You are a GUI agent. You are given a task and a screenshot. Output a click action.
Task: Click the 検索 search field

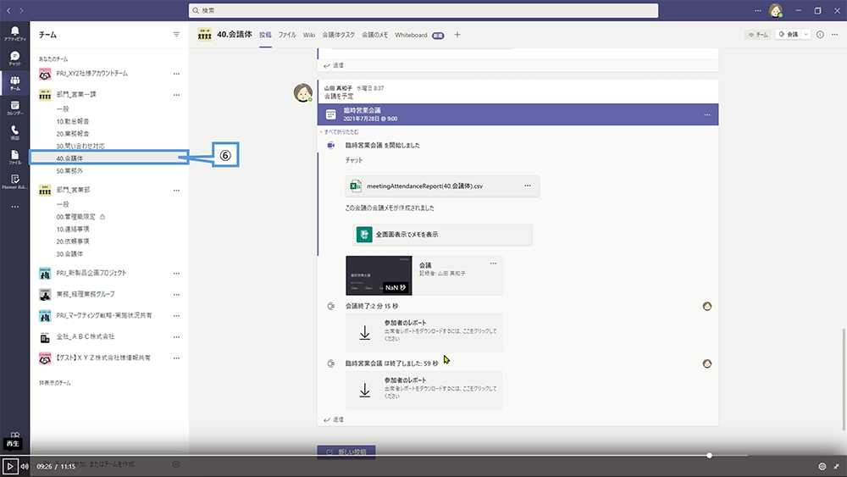pyautogui.click(x=423, y=10)
